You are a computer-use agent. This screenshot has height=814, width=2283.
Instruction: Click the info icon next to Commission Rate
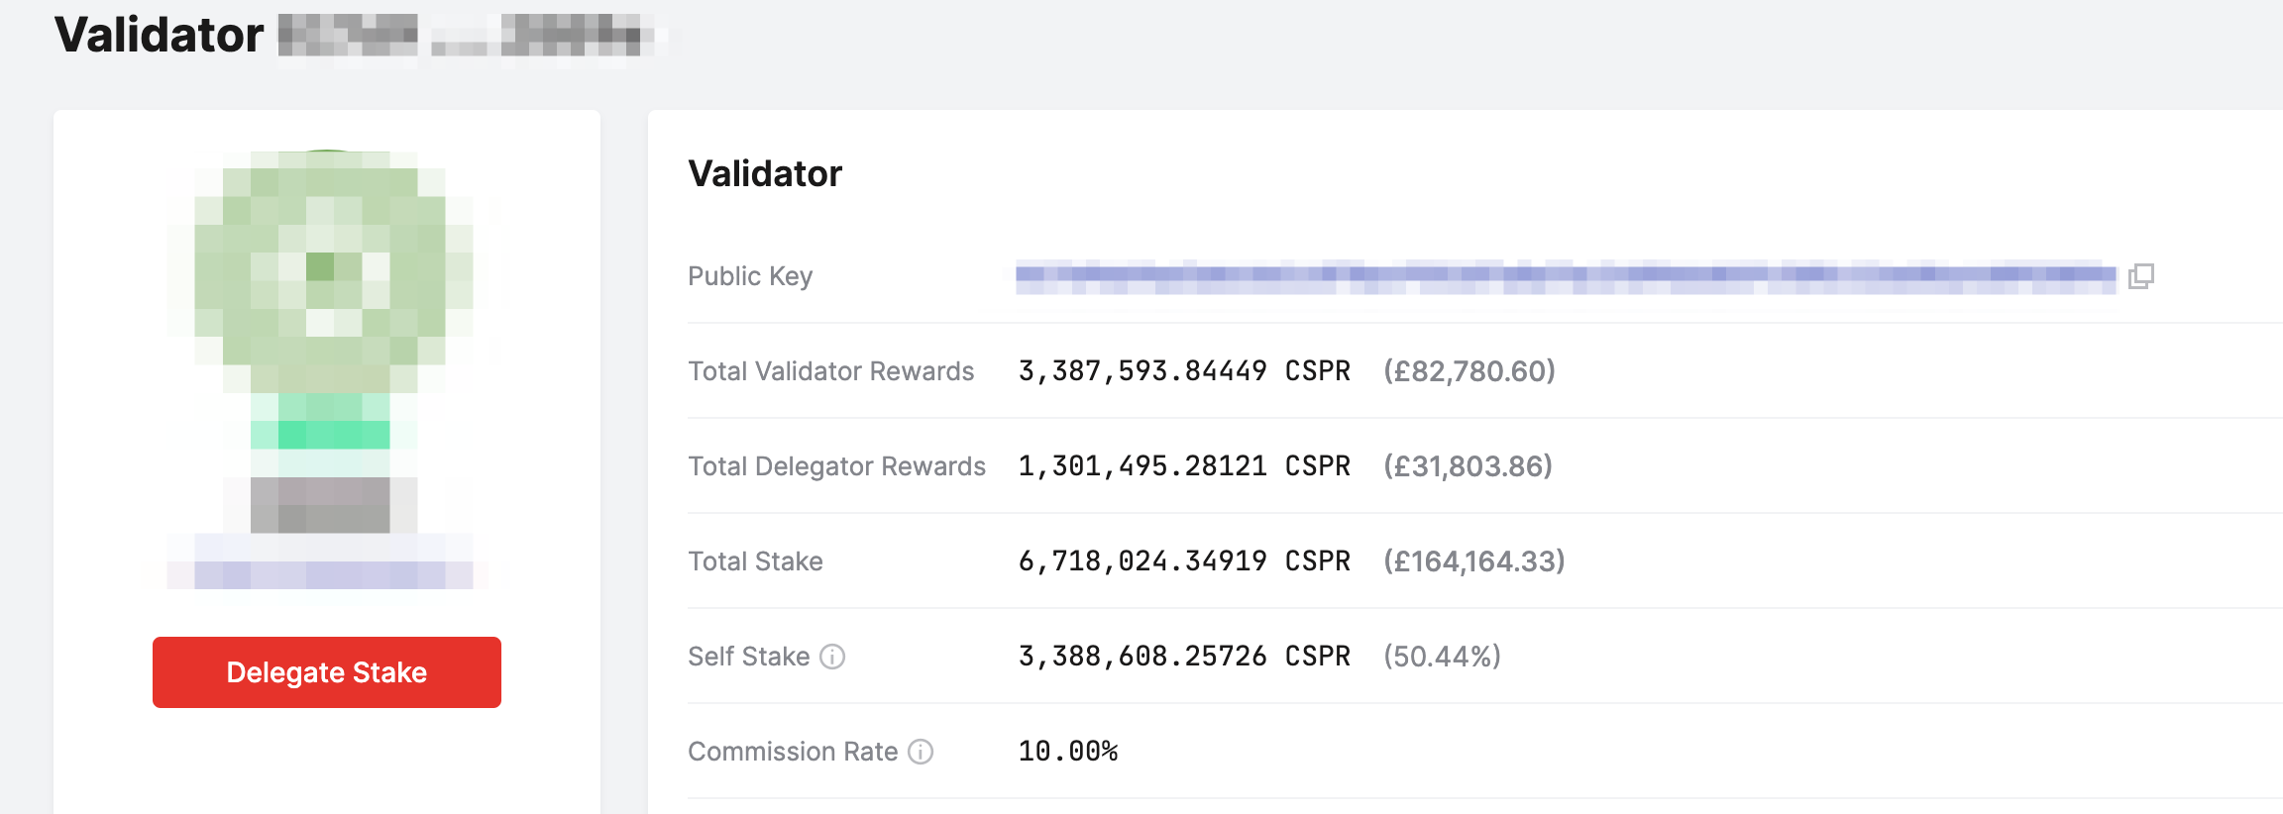click(920, 752)
